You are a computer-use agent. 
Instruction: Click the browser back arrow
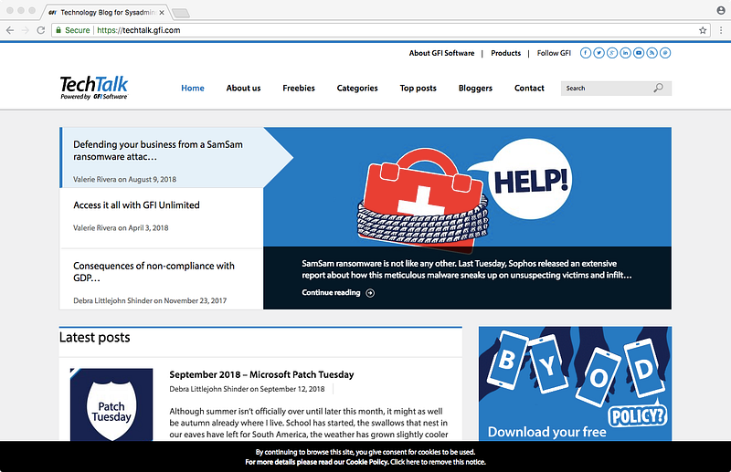(x=10, y=30)
